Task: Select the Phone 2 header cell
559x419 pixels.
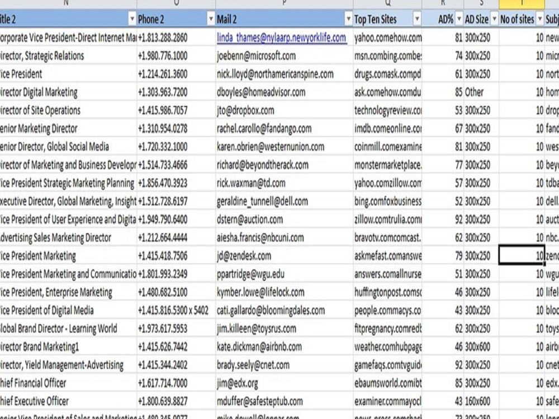Action: click(x=176, y=19)
